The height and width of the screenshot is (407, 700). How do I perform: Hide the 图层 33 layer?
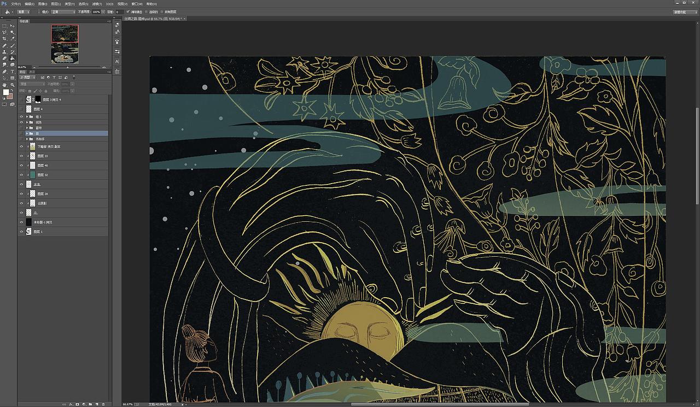point(21,156)
